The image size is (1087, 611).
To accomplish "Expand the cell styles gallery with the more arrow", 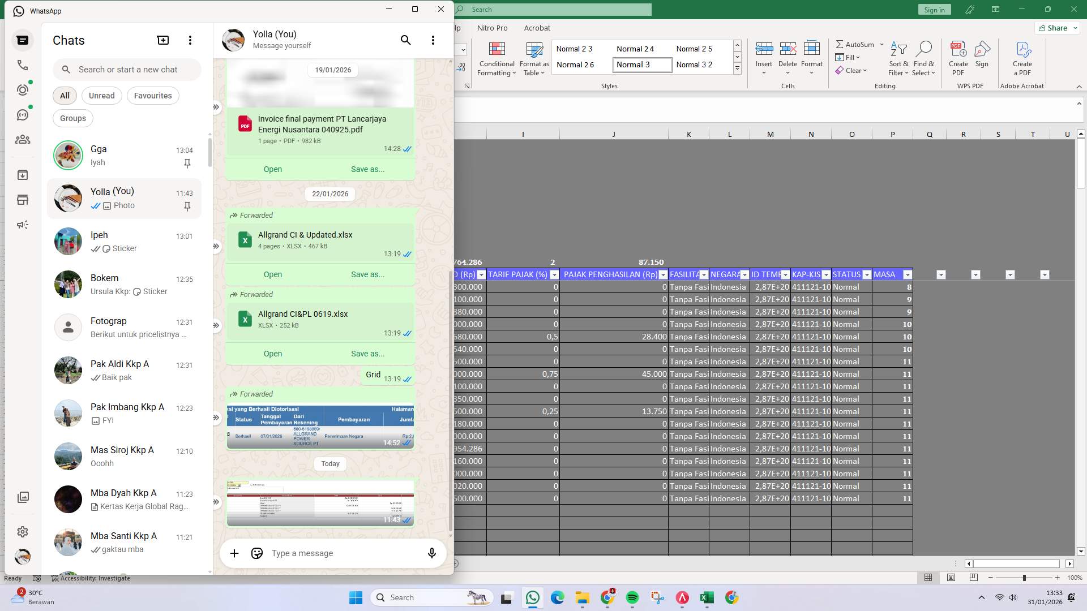I will pos(737,68).
